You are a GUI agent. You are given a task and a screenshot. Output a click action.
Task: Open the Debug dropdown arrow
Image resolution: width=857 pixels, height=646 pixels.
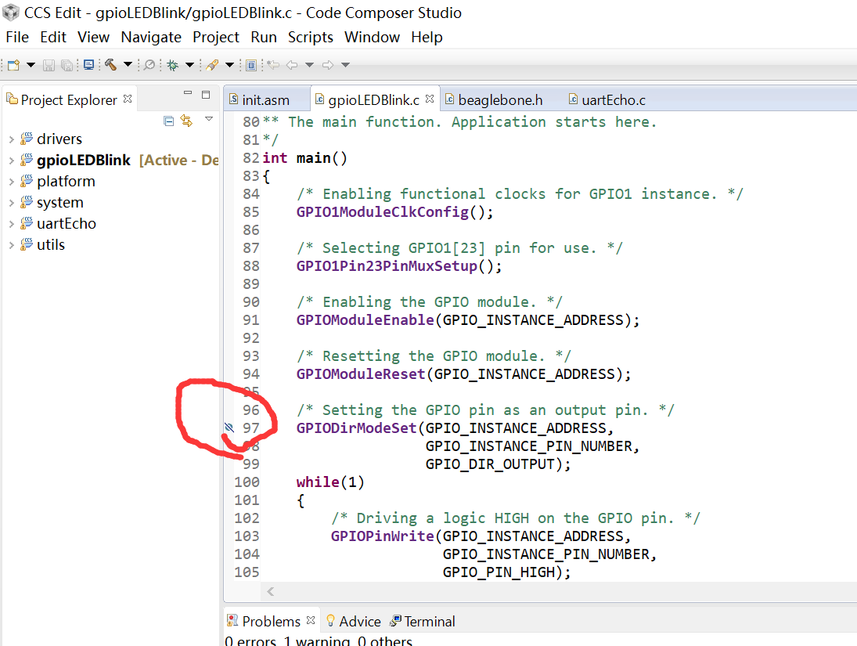(x=189, y=65)
